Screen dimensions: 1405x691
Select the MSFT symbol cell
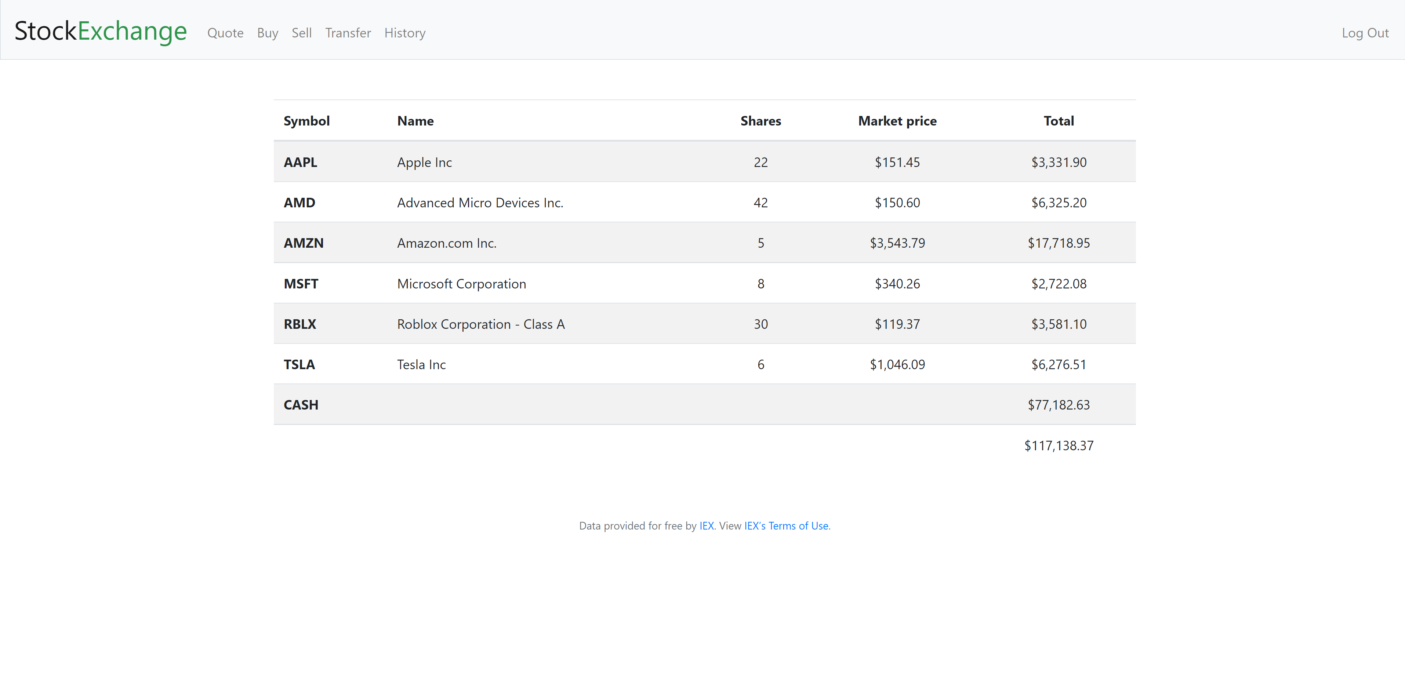[301, 284]
